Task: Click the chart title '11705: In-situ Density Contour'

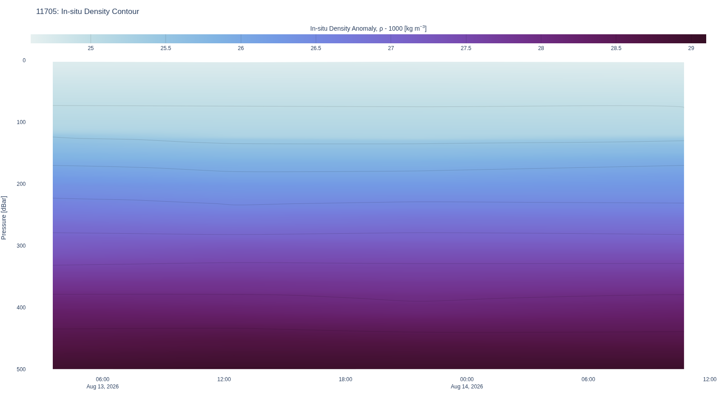Action: (88, 12)
